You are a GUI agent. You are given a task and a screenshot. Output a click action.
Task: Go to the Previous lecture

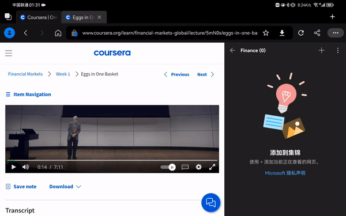pos(176,74)
